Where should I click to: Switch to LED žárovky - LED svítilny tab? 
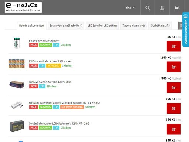pos(102,26)
